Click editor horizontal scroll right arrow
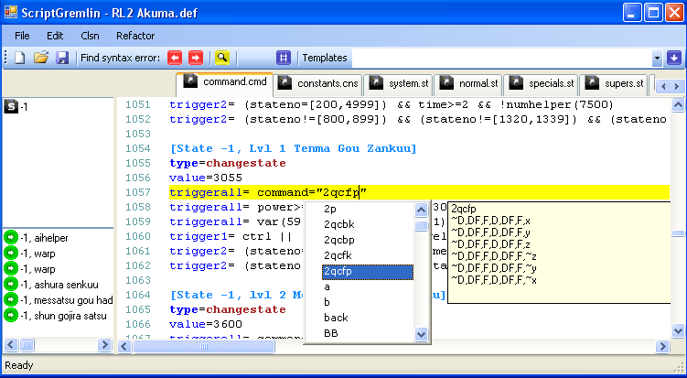The height and width of the screenshot is (378, 687). tap(662, 347)
